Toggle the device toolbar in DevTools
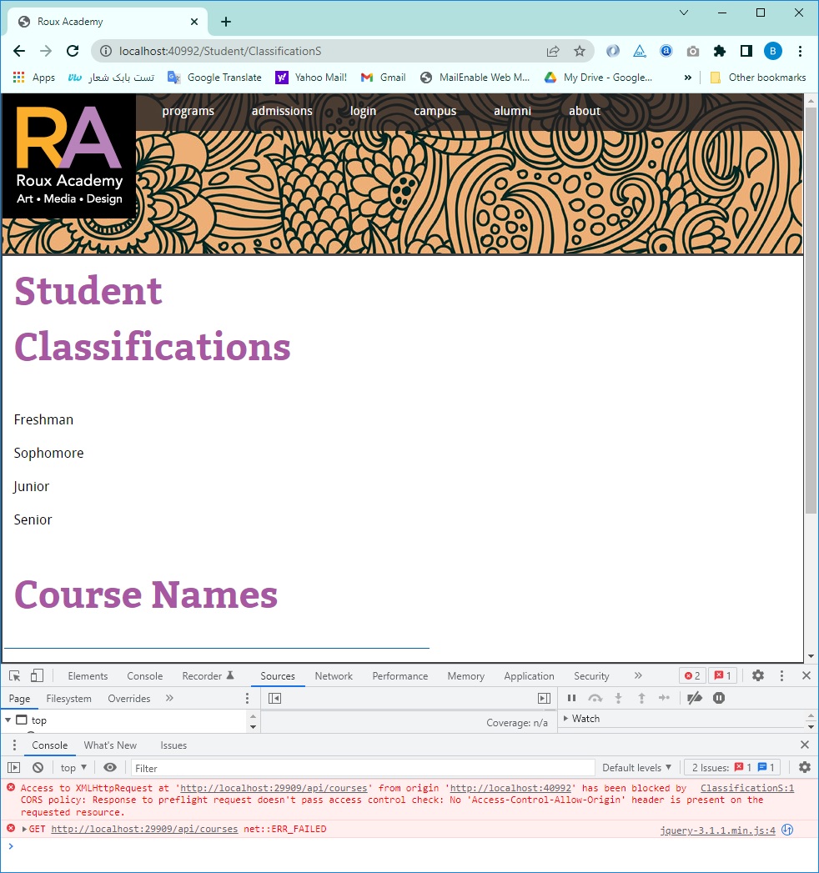The height and width of the screenshot is (873, 819). tap(37, 675)
